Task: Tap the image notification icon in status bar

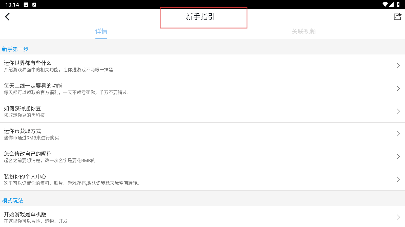Action: tap(26, 5)
